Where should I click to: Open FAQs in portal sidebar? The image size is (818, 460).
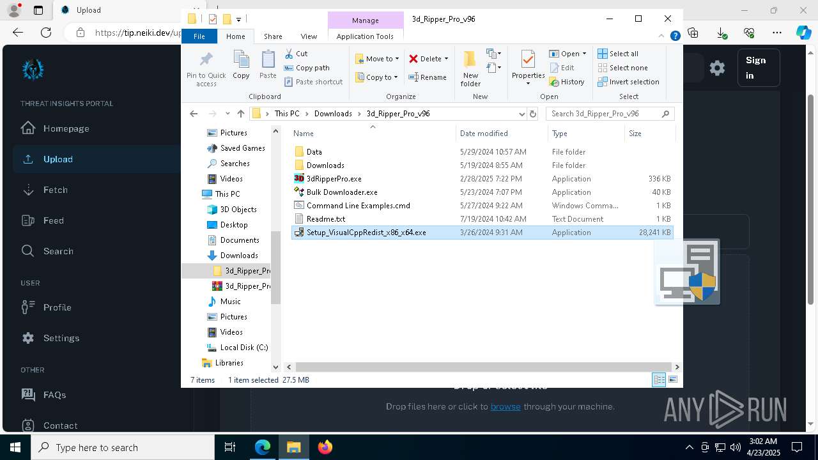click(x=54, y=395)
